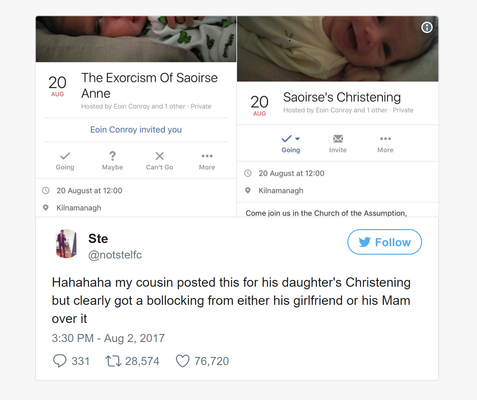
Task: Open the Saoirse's Christening event title
Action: pos(342,97)
